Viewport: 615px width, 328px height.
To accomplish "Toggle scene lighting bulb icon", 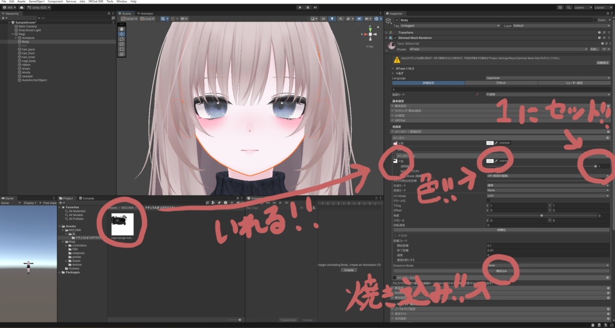I will 333,19.
